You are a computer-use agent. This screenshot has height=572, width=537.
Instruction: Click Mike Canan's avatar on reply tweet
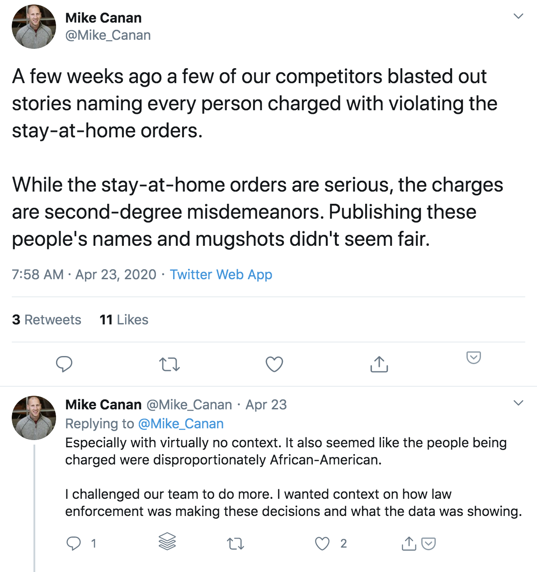click(34, 418)
